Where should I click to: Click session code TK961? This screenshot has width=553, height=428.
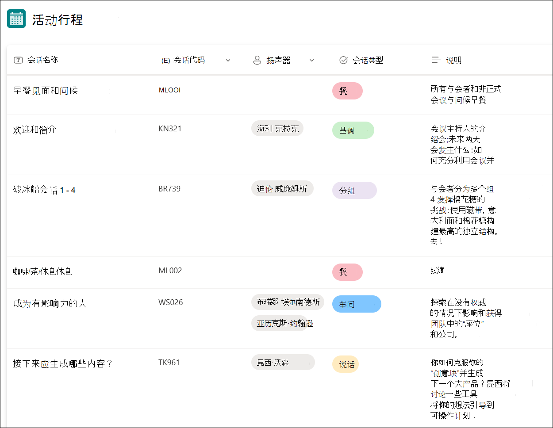[169, 363]
